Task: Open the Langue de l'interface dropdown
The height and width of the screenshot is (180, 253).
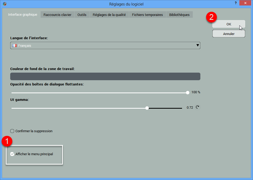Action: (x=105, y=45)
